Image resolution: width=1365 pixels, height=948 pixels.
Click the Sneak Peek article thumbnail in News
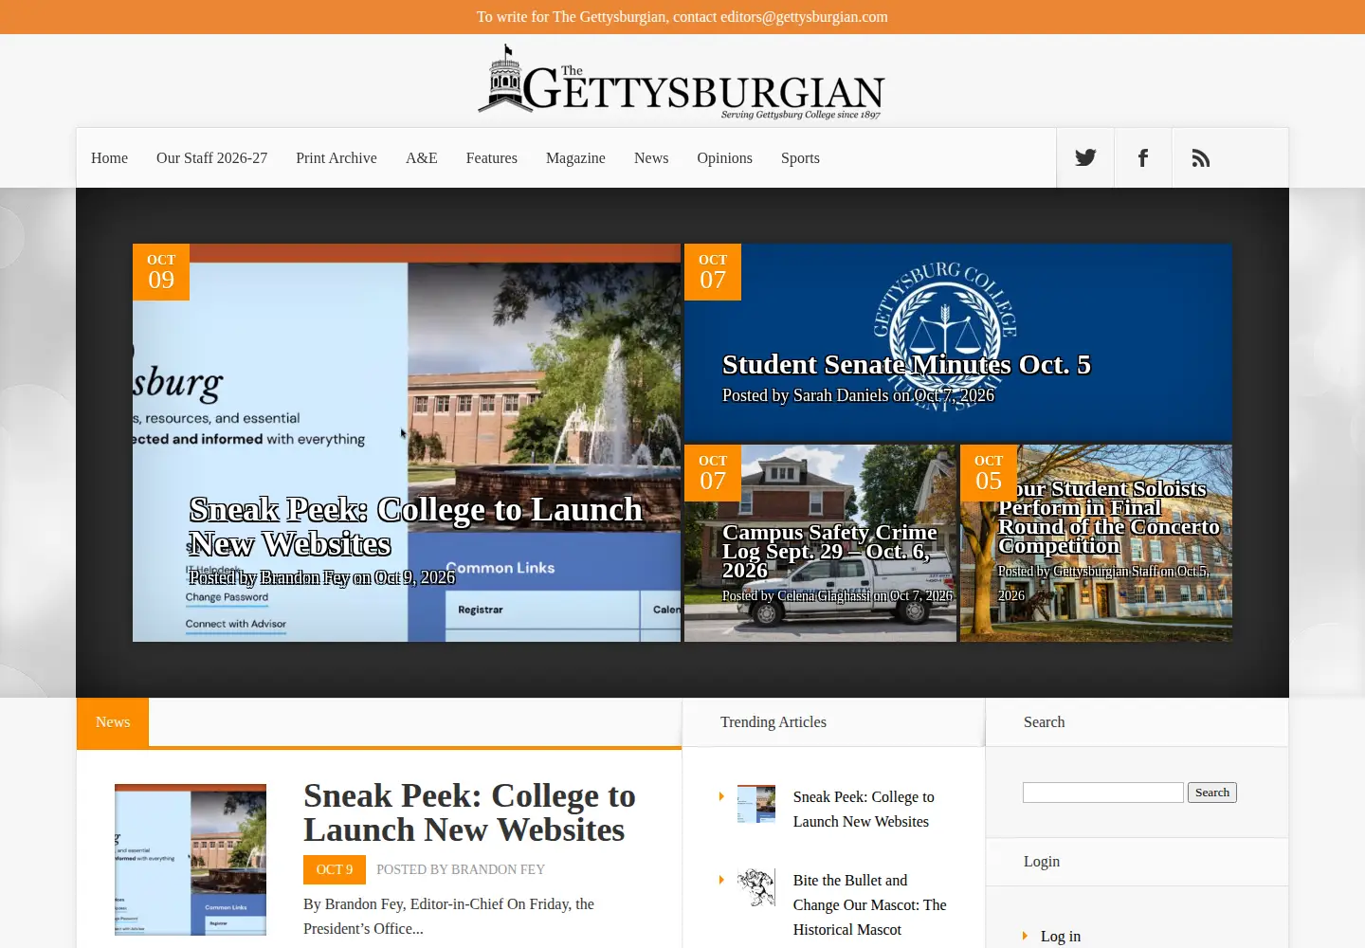click(191, 860)
